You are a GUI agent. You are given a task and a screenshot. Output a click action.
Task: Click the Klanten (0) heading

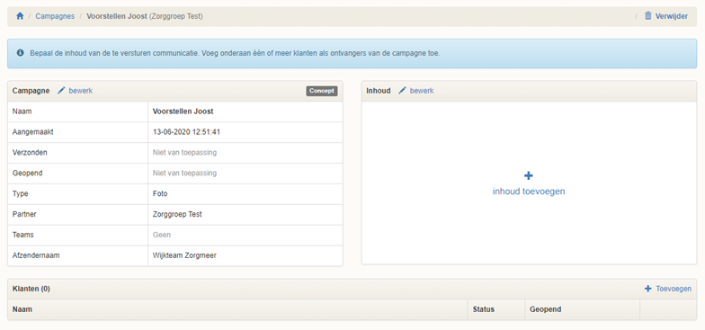click(31, 289)
